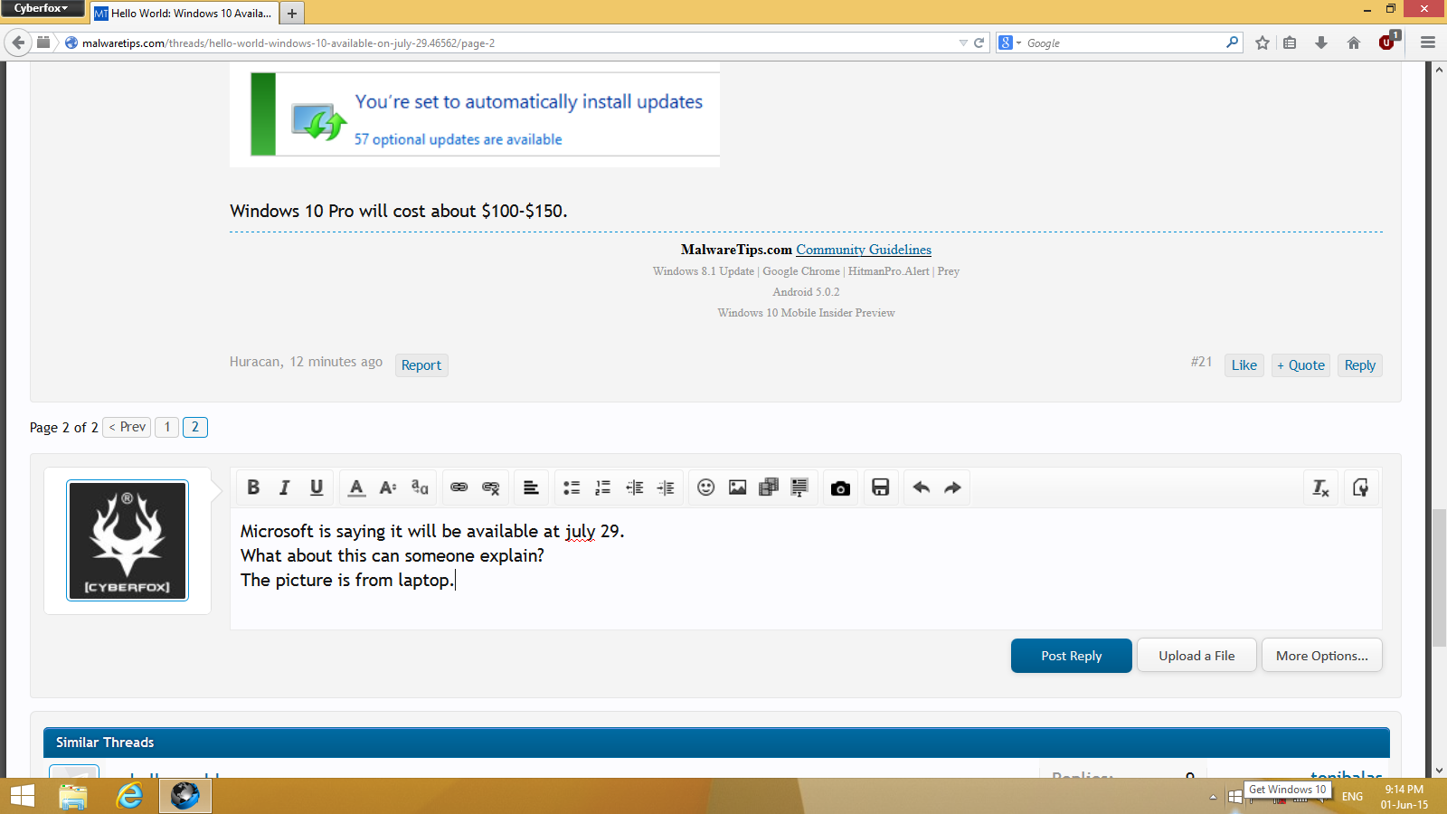Open the text color picker
Image resolution: width=1447 pixels, height=814 pixels.
[357, 487]
